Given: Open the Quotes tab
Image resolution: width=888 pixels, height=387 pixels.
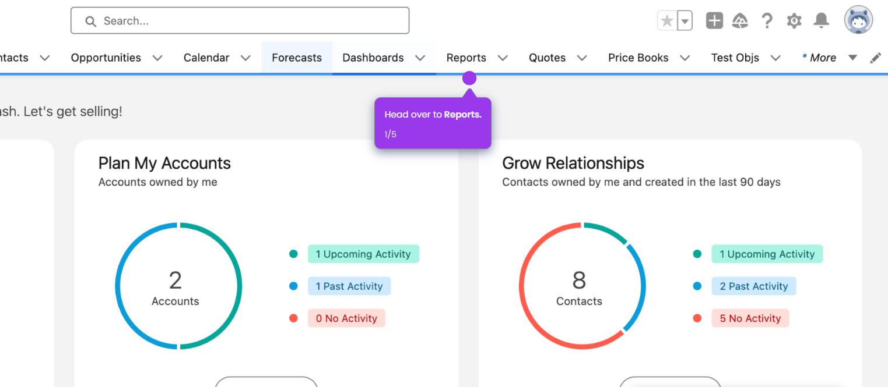Looking at the screenshot, I should pos(547,58).
